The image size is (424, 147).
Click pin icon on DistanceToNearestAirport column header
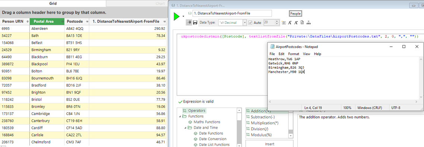coord(164,21)
